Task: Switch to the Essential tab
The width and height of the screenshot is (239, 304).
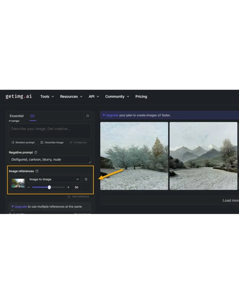Action: tap(17, 116)
